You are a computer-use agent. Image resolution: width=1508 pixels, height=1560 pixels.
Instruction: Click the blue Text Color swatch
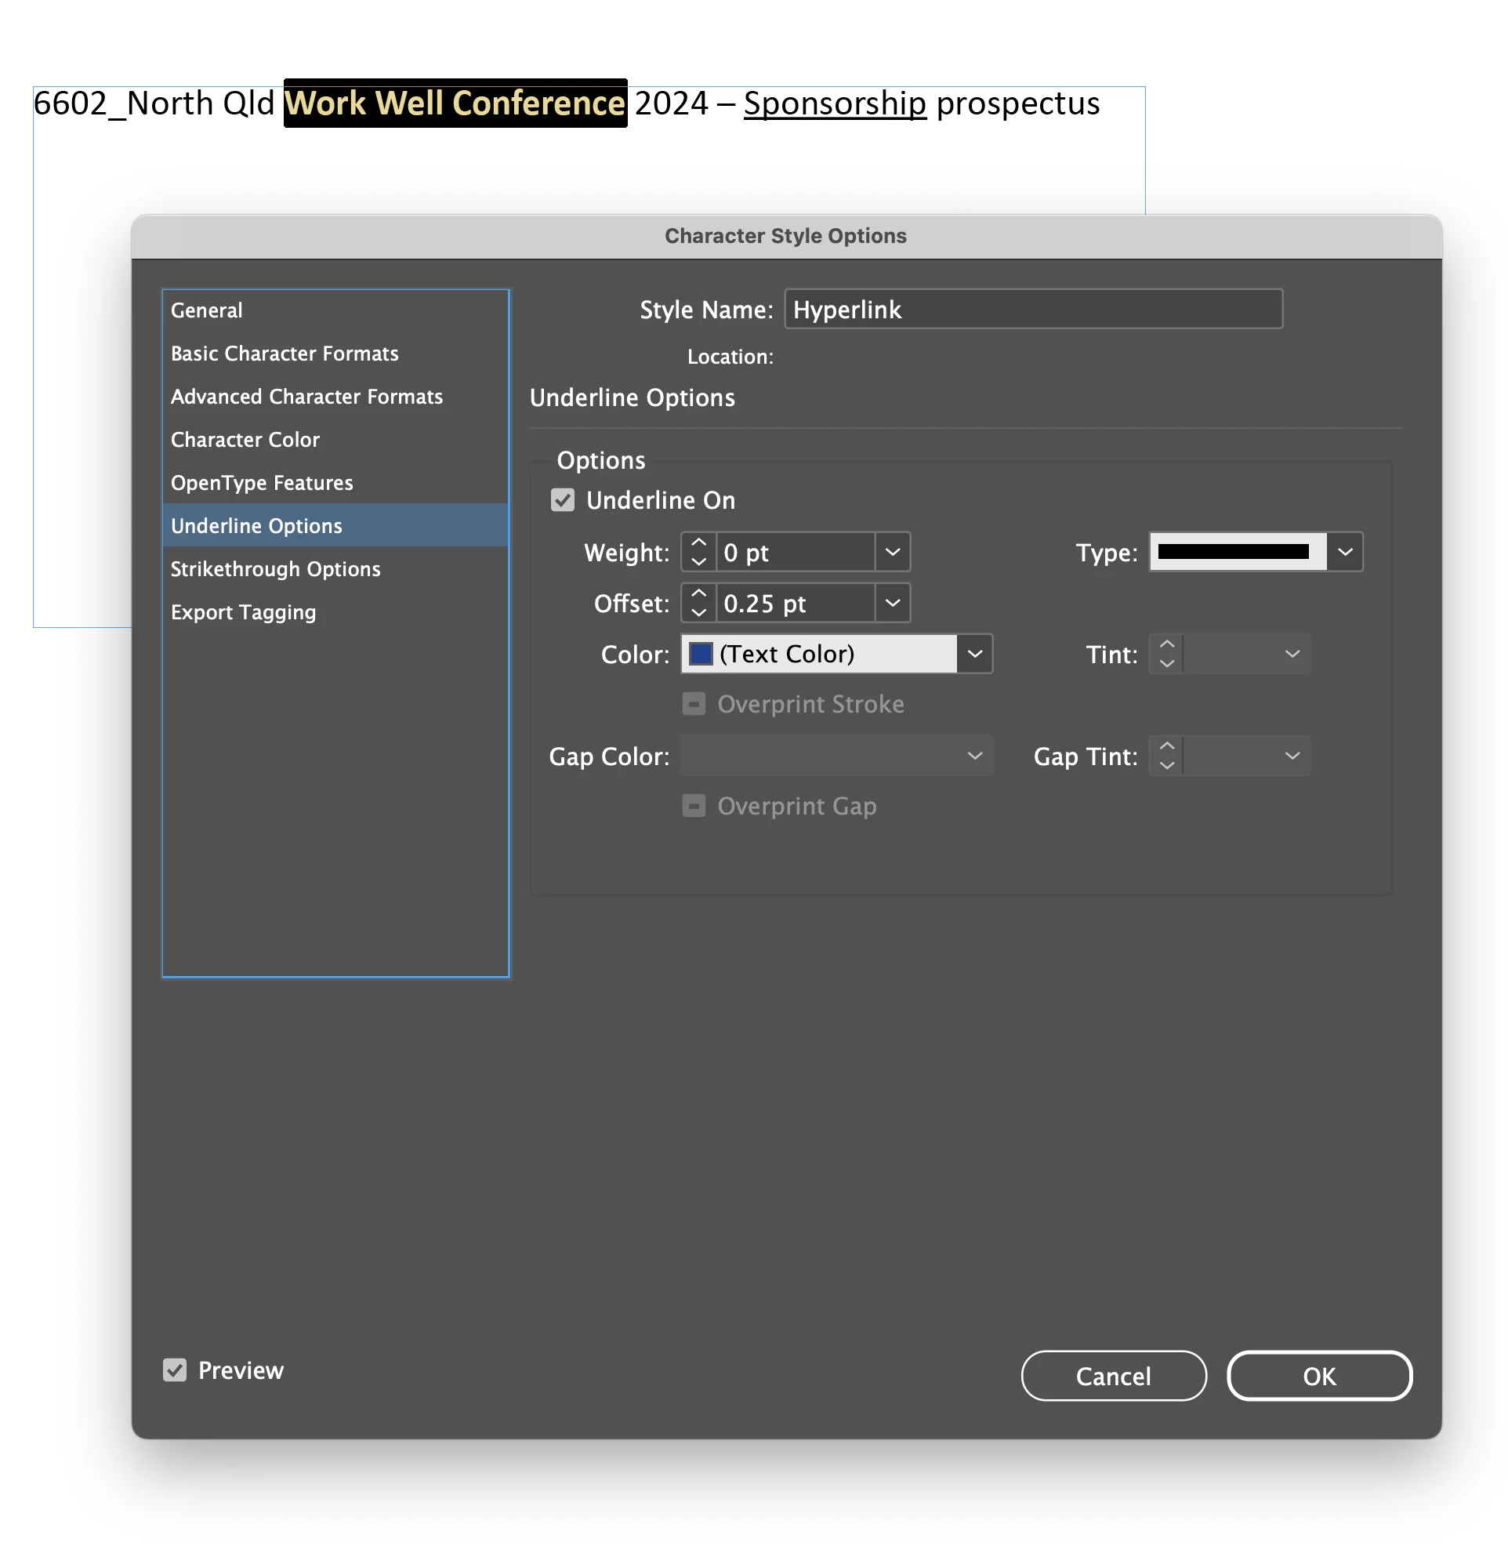[x=700, y=655]
